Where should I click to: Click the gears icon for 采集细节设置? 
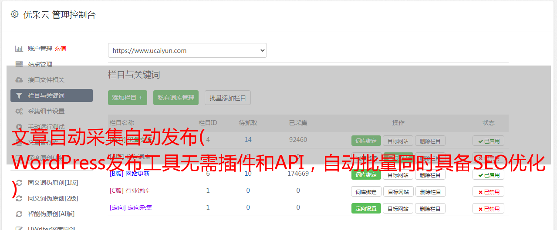click(x=19, y=111)
